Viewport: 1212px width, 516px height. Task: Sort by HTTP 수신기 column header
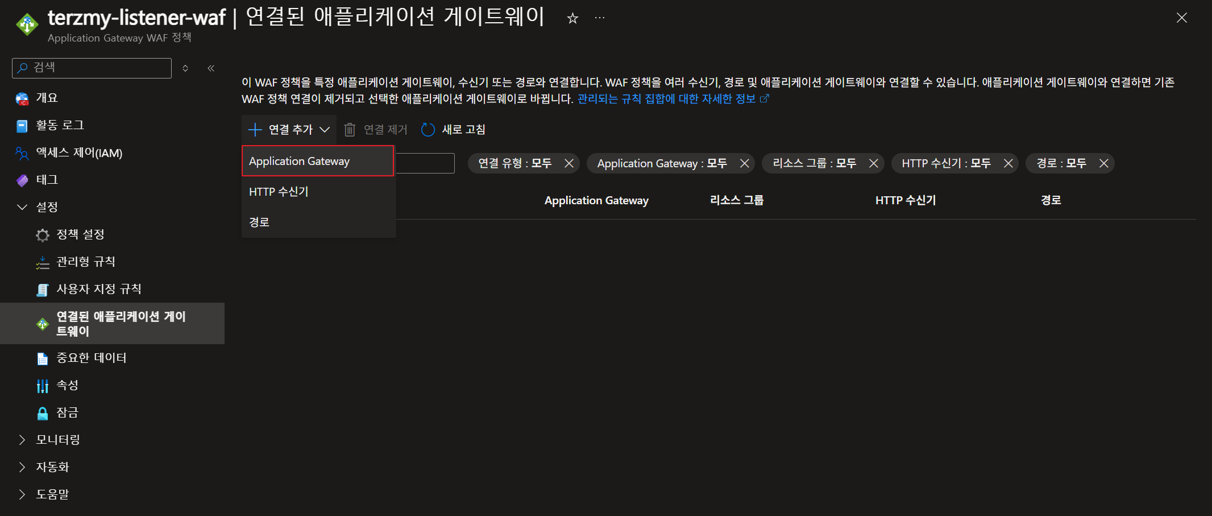pos(906,200)
